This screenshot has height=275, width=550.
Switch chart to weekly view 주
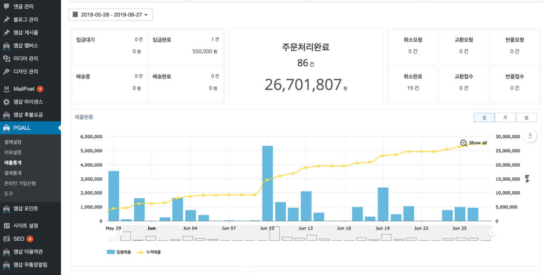coord(505,117)
